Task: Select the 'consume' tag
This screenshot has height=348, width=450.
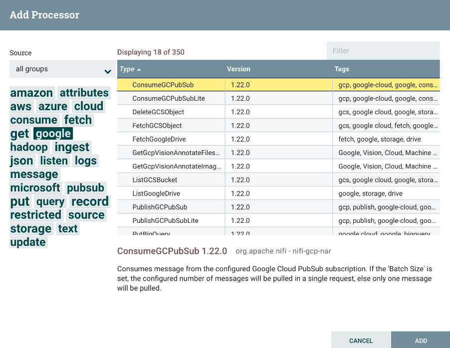Action: pos(34,120)
